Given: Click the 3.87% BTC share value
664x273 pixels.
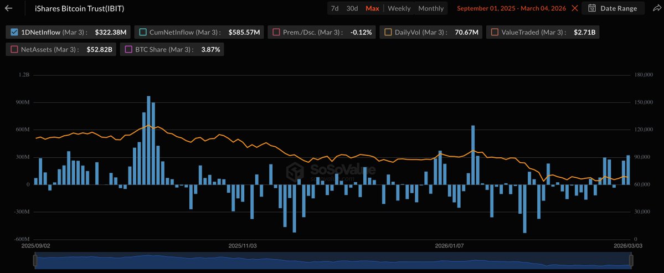Looking at the screenshot, I should [210, 49].
